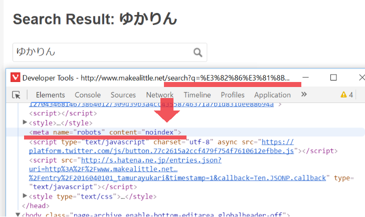Click the "noindex" attribute value
Image resolution: width=365 pixels, height=217 pixels.
click(x=159, y=132)
